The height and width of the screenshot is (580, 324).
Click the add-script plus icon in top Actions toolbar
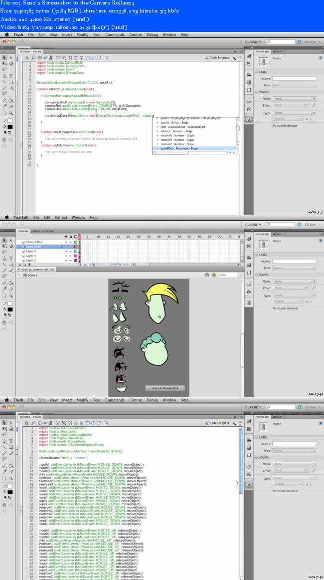point(27,58)
